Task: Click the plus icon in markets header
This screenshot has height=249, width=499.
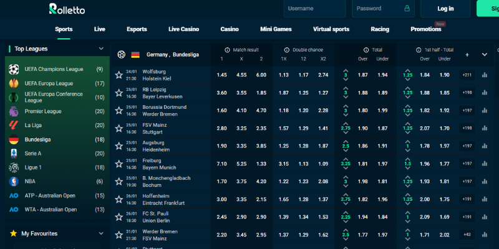Action: click(x=467, y=55)
